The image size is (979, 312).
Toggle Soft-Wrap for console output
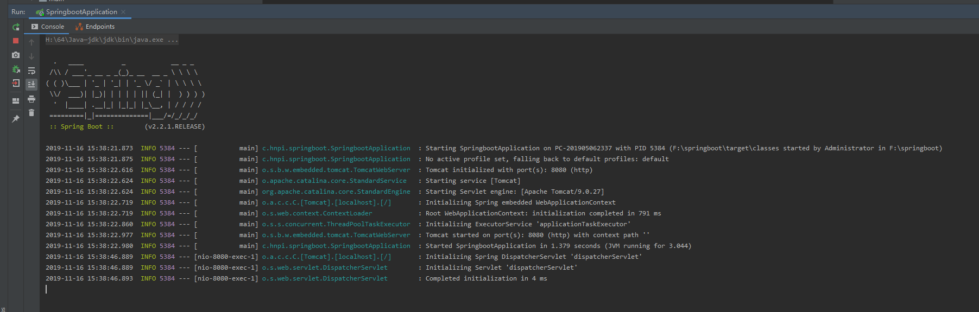[31, 71]
